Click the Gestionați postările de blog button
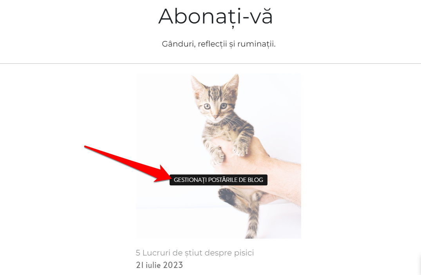 point(218,180)
